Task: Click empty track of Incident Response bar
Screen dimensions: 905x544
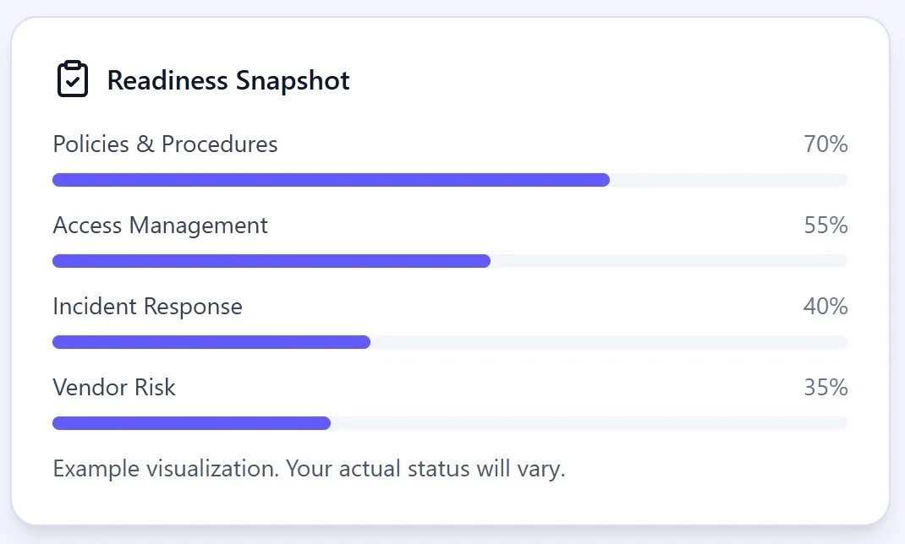Action: 610,342
